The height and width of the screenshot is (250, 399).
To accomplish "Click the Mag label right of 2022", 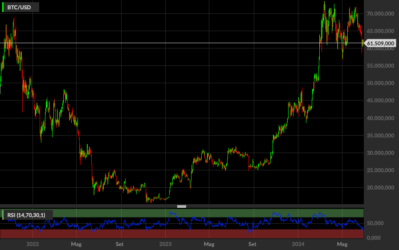I will (x=76, y=244).
